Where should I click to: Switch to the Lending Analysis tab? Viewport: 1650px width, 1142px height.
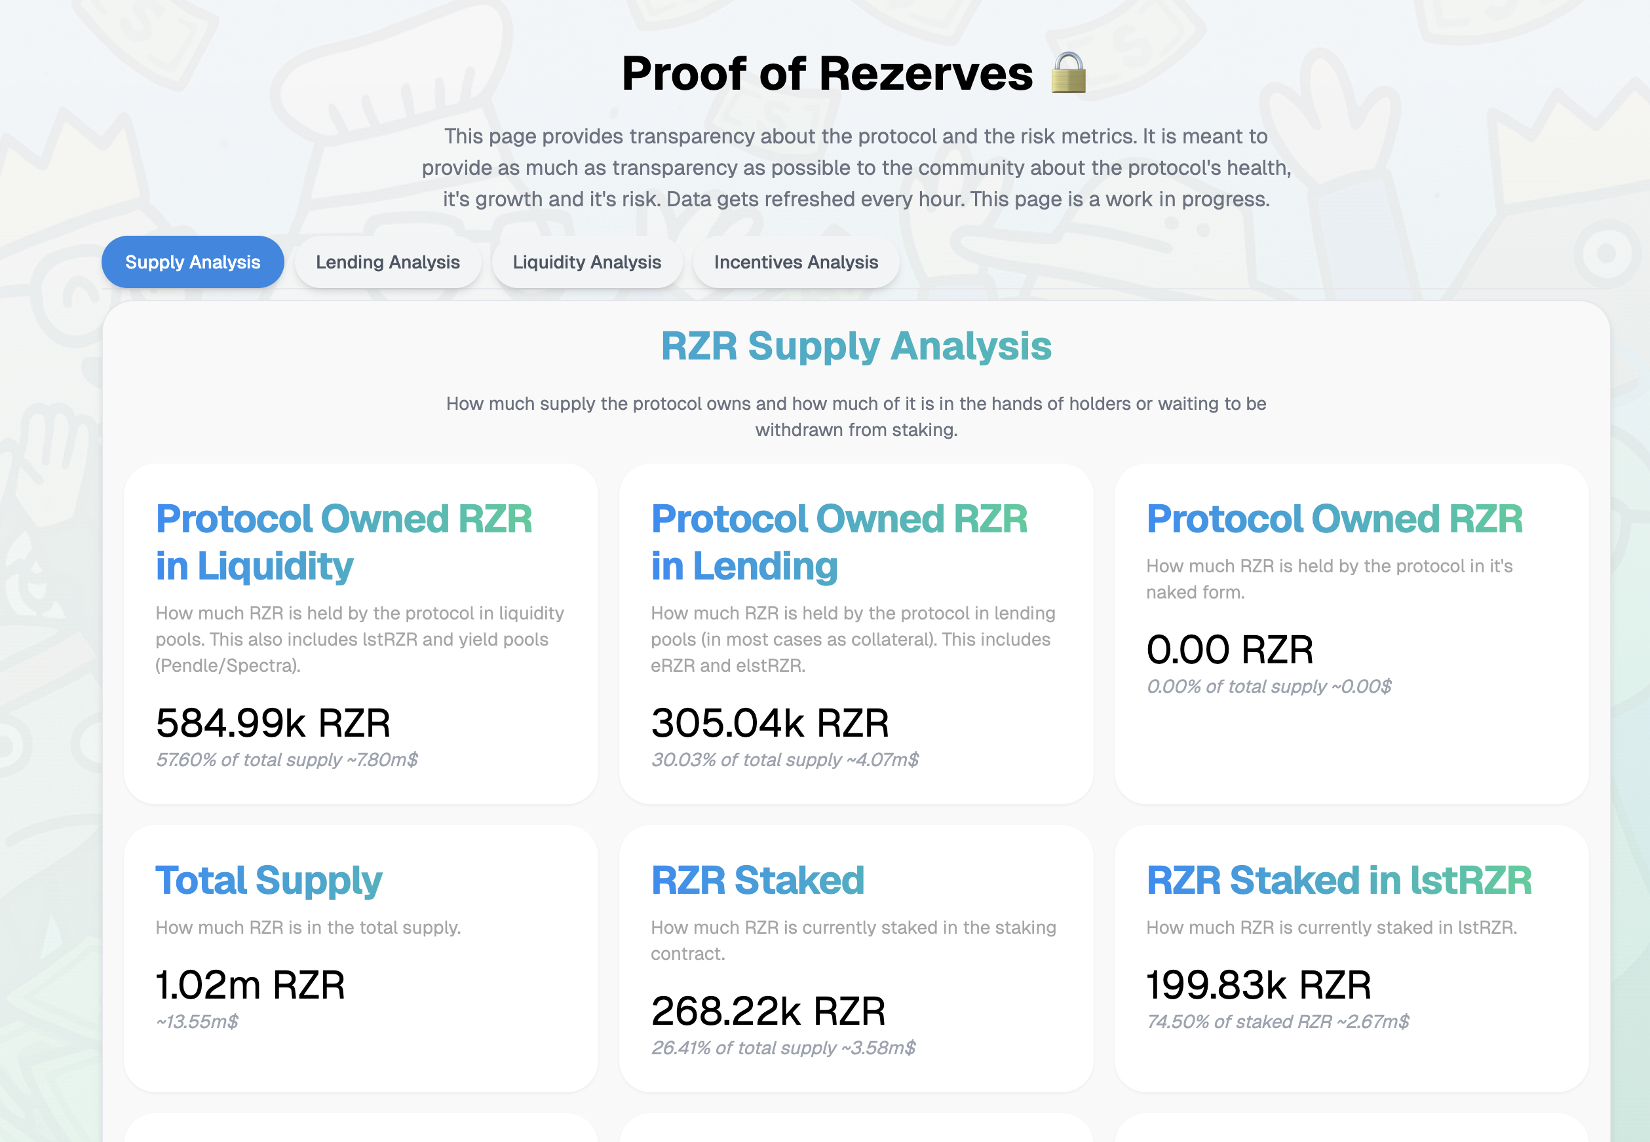click(387, 262)
